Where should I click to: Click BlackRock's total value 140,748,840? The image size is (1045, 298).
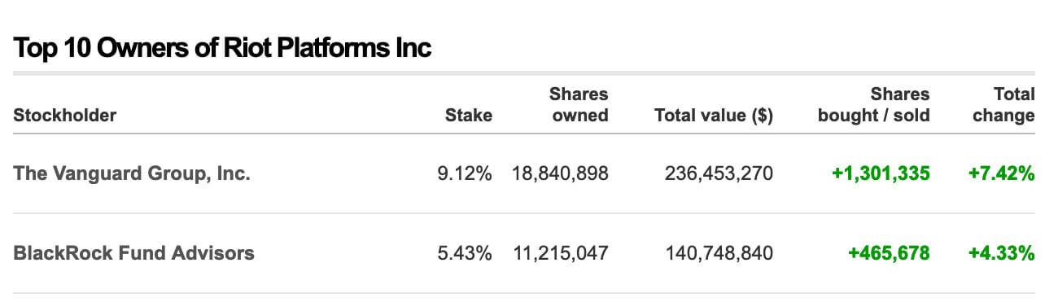[x=719, y=253]
